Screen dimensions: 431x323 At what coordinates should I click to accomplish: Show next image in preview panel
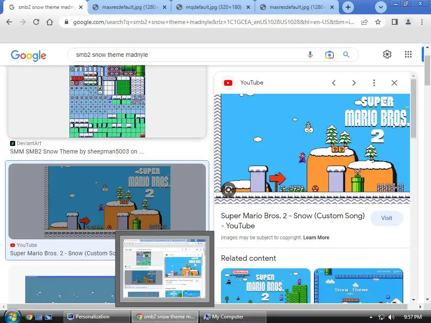click(x=354, y=83)
